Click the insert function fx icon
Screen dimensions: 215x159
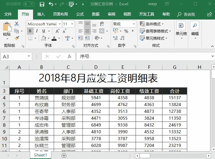[x=70, y=56]
